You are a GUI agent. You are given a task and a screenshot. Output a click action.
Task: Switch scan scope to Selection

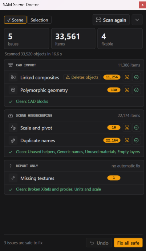click(39, 20)
